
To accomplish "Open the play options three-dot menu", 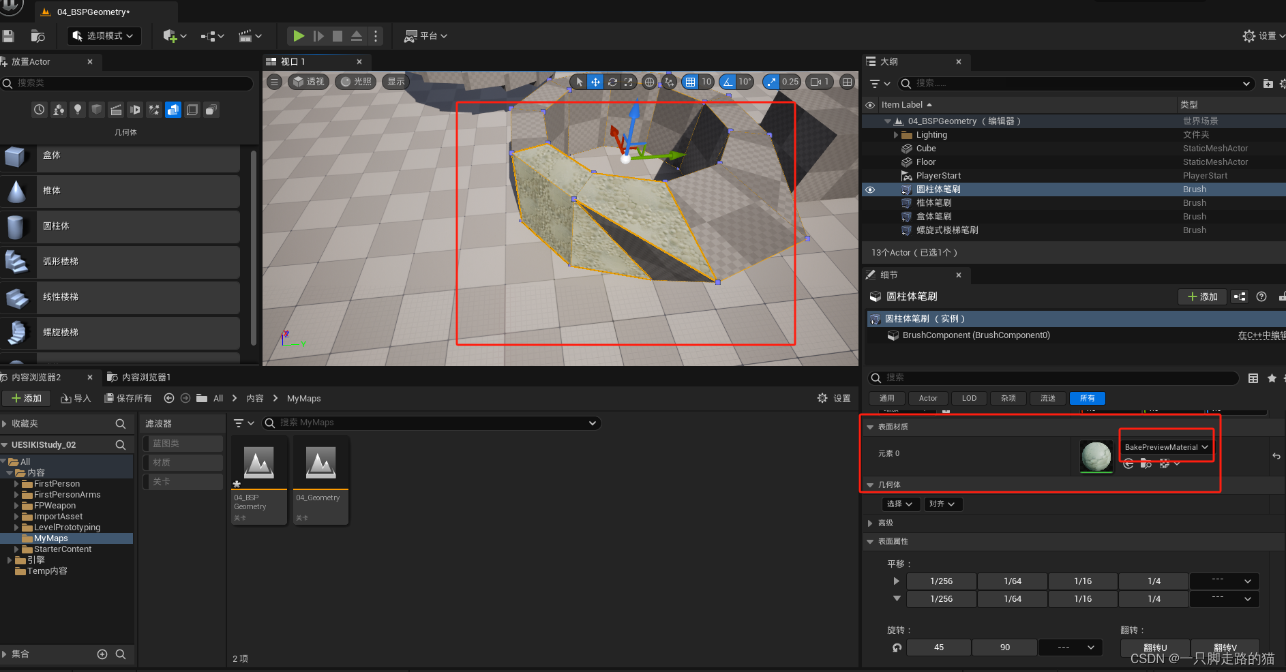I will tap(376, 36).
